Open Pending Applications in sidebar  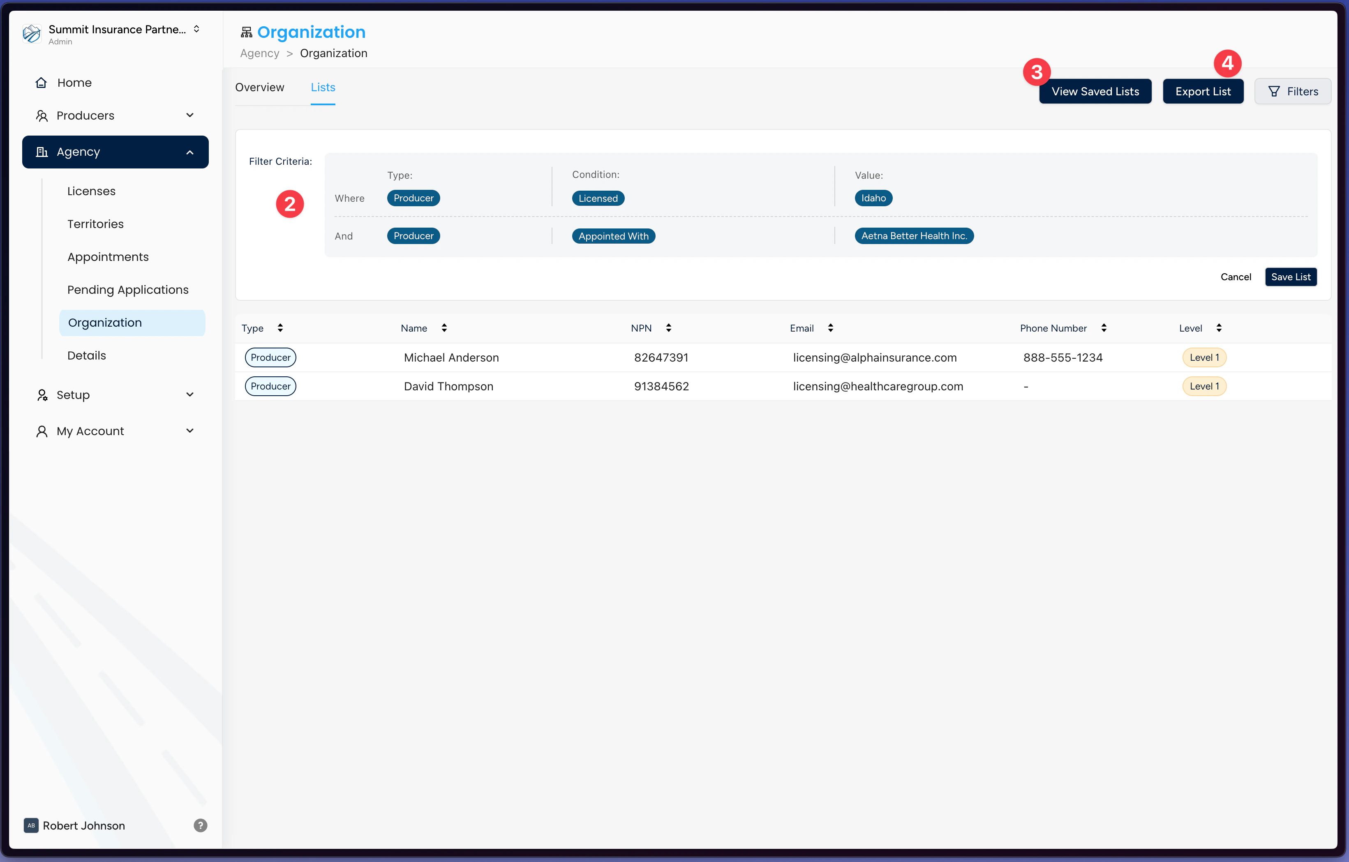(x=128, y=290)
